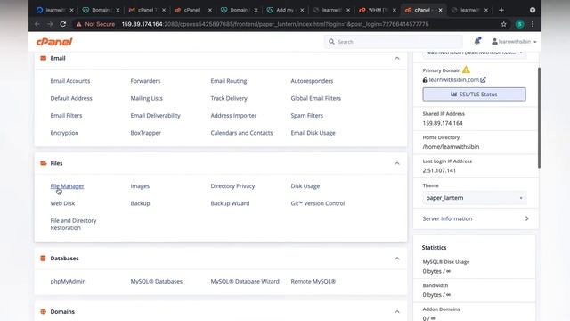Viewport: 570px width, 321px height.
Task: Click the green profile avatar in browser
Action: point(520,24)
